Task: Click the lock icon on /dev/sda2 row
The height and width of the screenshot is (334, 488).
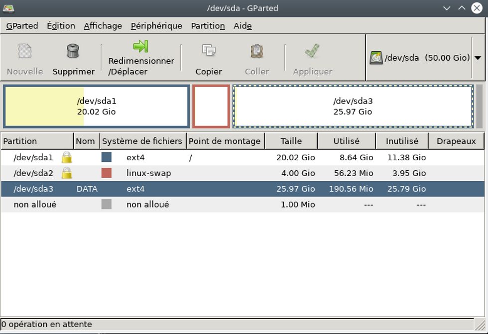Action: click(67, 173)
